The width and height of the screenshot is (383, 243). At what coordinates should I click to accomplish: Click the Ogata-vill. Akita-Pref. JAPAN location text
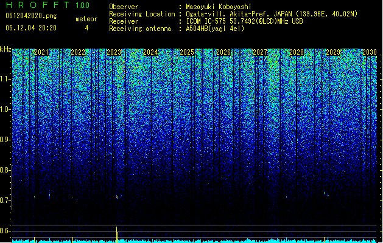click(x=272, y=14)
